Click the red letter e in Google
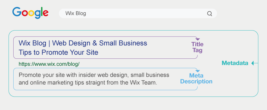267x110 pixels. (x=46, y=13)
